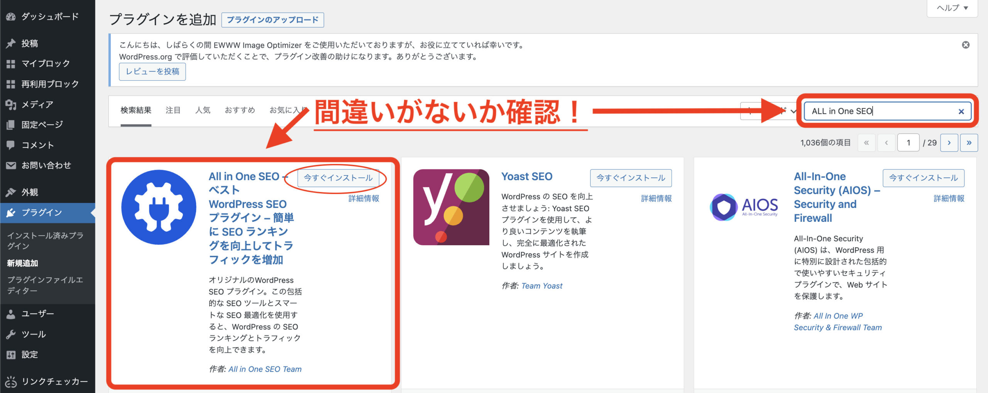Click the Tools wrench icon
Screen dimensions: 988x393
[x=11, y=334]
